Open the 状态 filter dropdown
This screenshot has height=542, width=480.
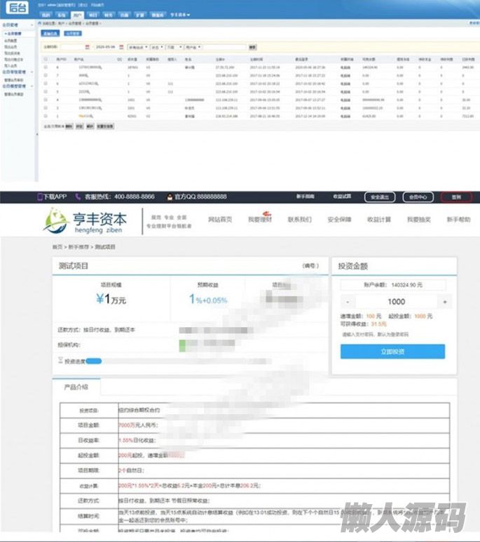pyautogui.click(x=157, y=47)
